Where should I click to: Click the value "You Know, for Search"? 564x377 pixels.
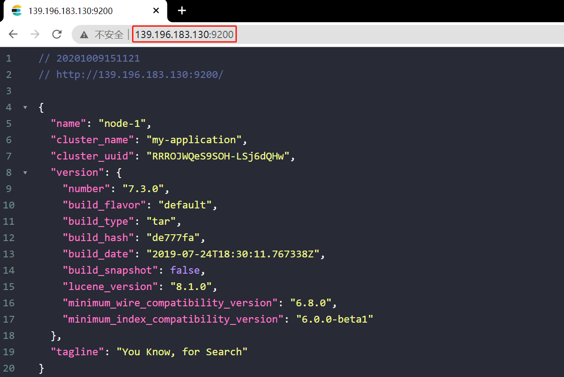coord(182,352)
